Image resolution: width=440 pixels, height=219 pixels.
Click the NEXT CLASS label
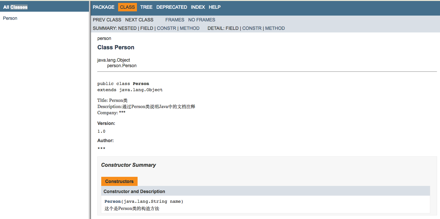pos(139,20)
